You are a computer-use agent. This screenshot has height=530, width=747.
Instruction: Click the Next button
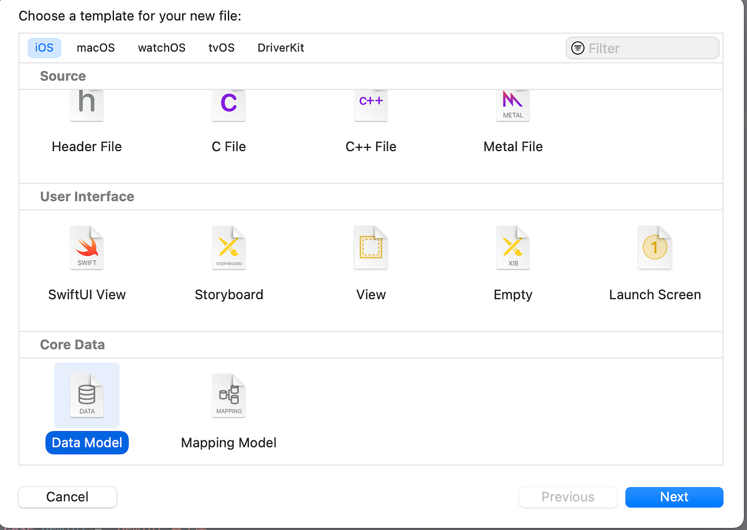674,497
